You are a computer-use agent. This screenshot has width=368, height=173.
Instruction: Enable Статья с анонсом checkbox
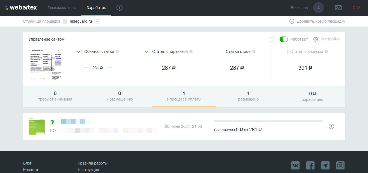coord(285,51)
